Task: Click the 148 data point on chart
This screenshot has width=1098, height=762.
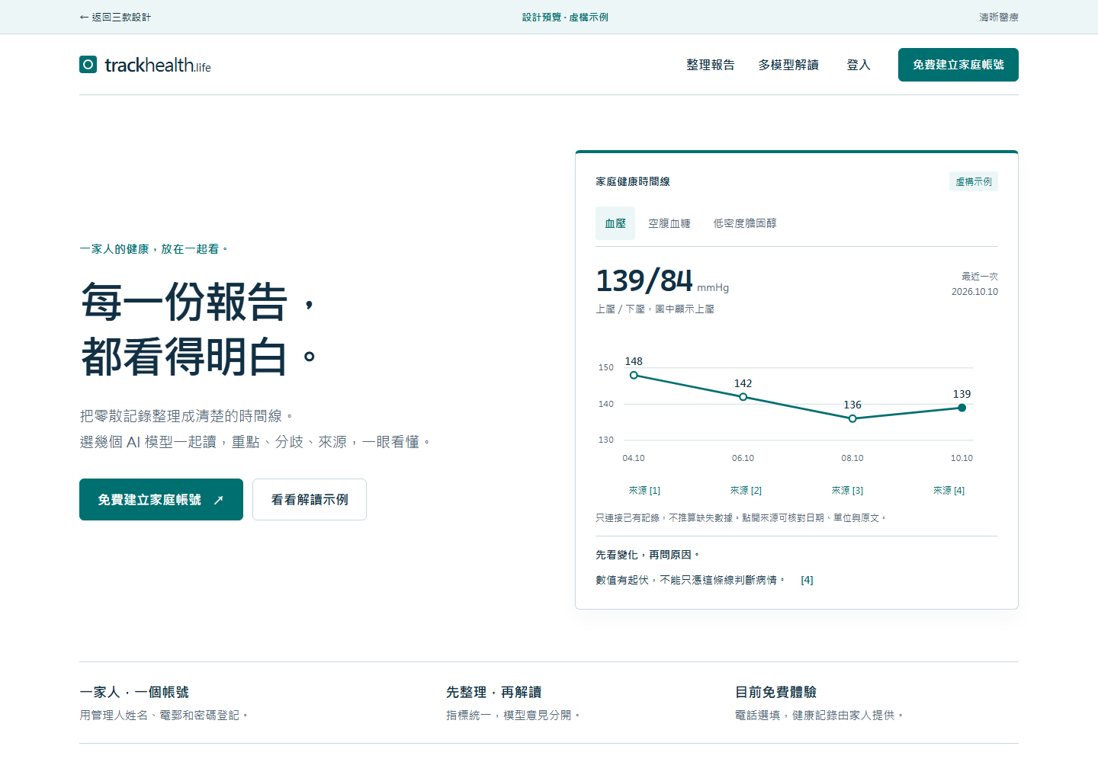Action: point(634,375)
